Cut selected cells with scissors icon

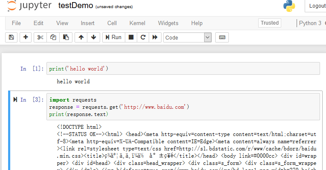[40, 37]
